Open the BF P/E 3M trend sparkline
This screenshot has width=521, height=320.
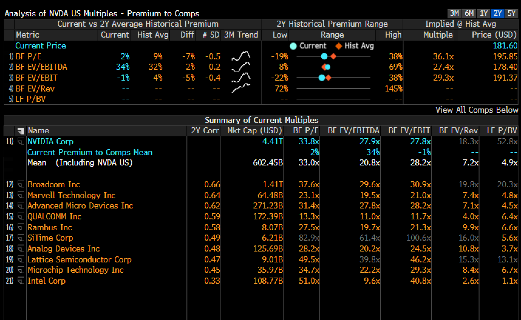point(241,56)
